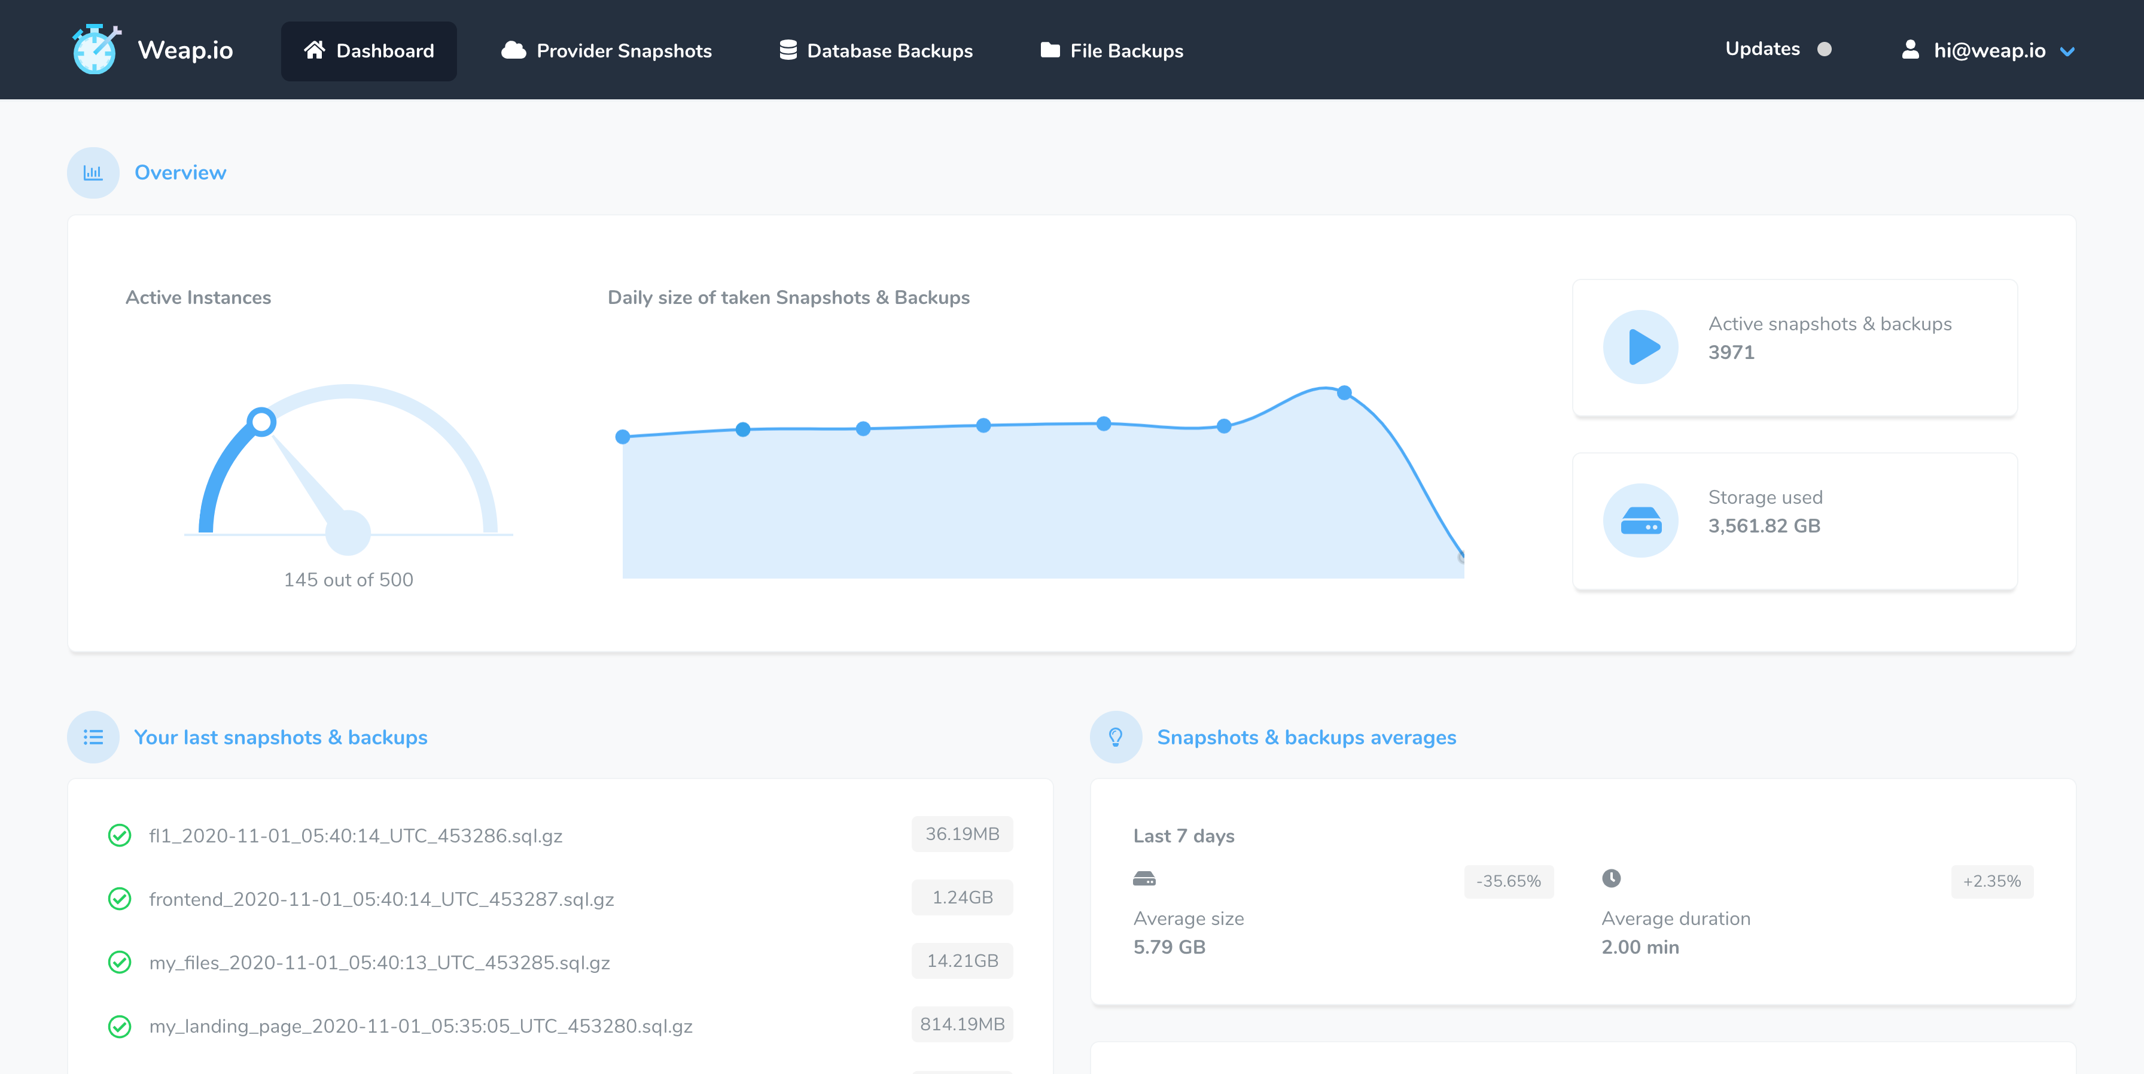This screenshot has width=2144, height=1074.
Task: Click the Weap.io brand name
Action: click(x=185, y=50)
